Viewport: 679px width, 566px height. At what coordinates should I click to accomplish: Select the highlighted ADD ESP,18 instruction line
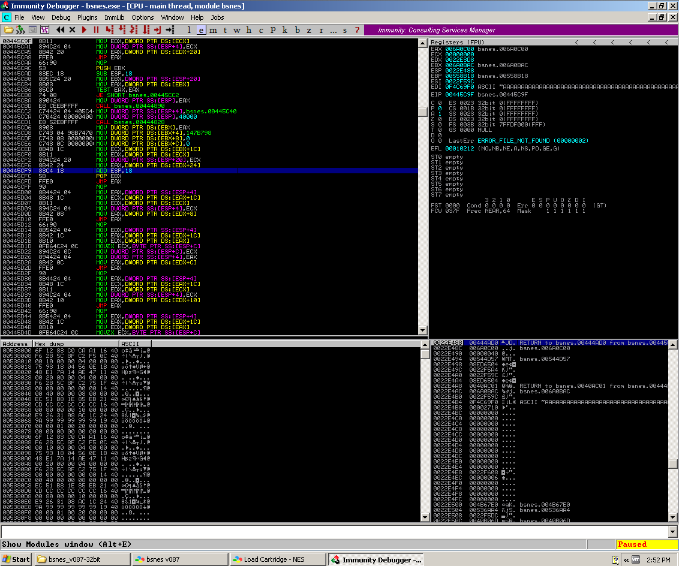click(209, 170)
